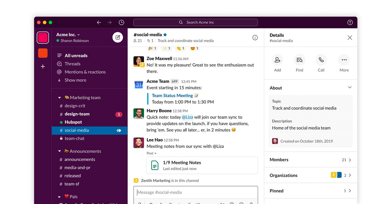Click the @Liza mention in Harry's message
This screenshot has height=204, width=391.
point(187,117)
